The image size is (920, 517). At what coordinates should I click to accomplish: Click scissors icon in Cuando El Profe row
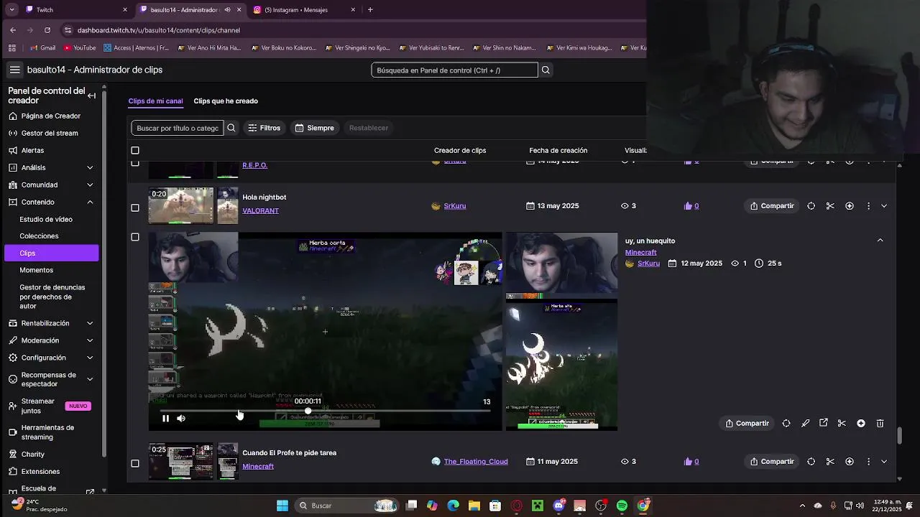[x=830, y=462]
